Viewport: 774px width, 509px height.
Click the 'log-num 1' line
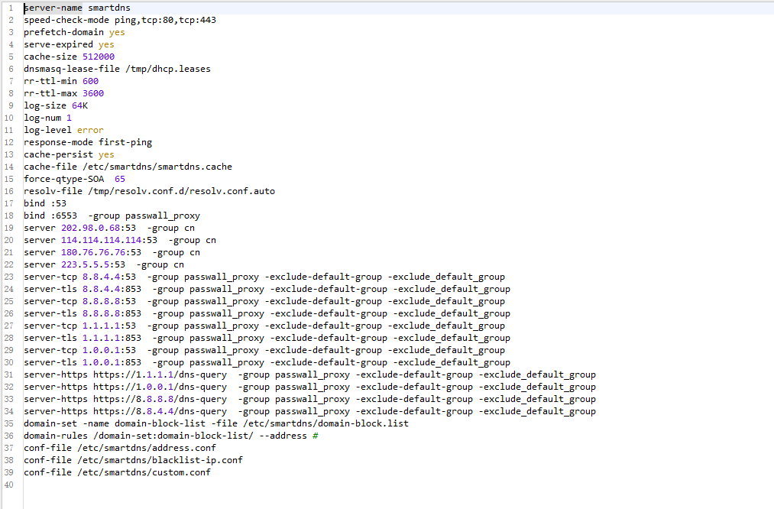[48, 118]
